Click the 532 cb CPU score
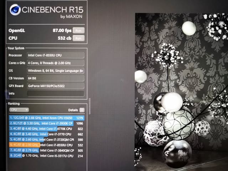The image size is (228, 171). [64, 38]
